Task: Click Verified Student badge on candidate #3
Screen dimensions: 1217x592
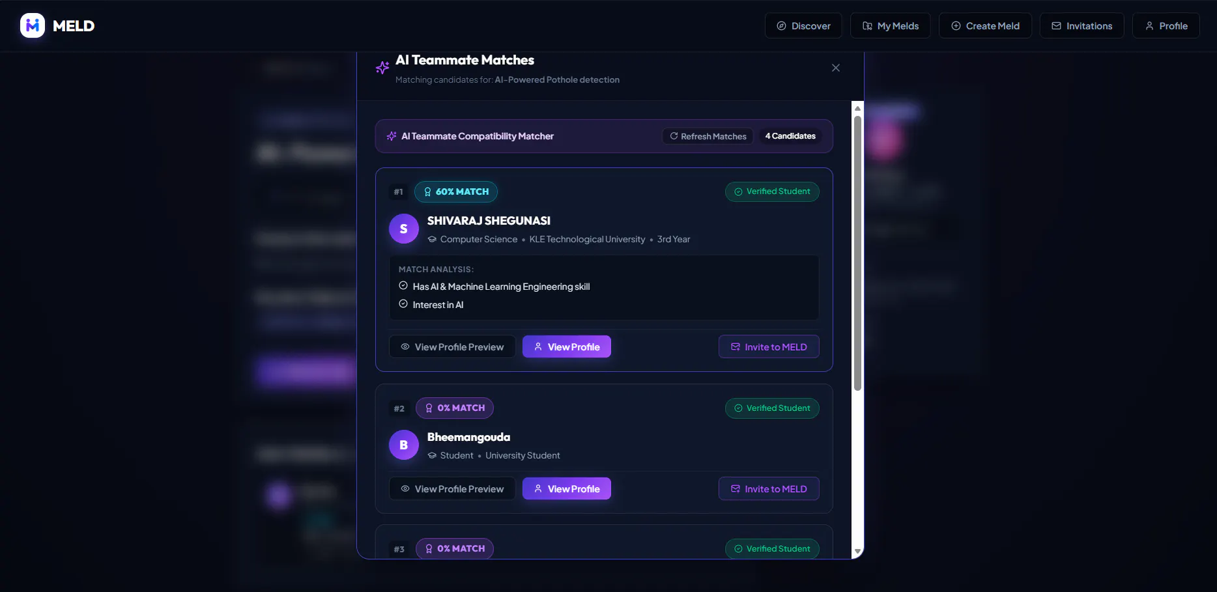Action: (772, 548)
